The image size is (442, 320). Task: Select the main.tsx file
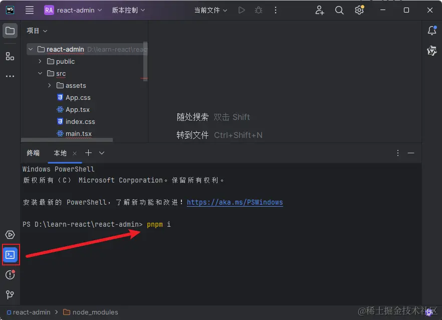tap(74, 134)
